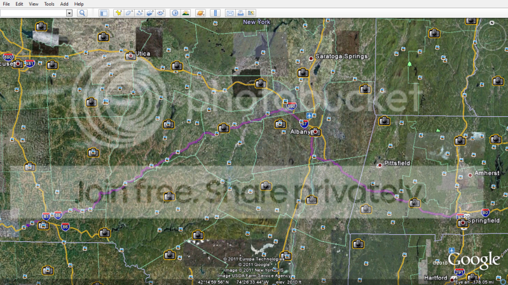Toggle sunlight across the landscape
508x285 pixels.
coord(186,13)
